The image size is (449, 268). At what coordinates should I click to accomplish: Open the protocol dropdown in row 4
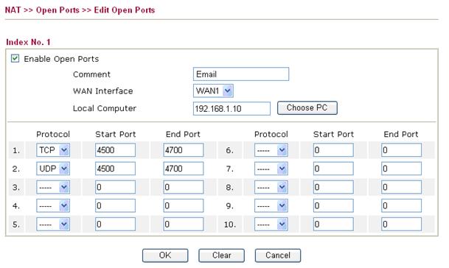pyautogui.click(x=53, y=205)
